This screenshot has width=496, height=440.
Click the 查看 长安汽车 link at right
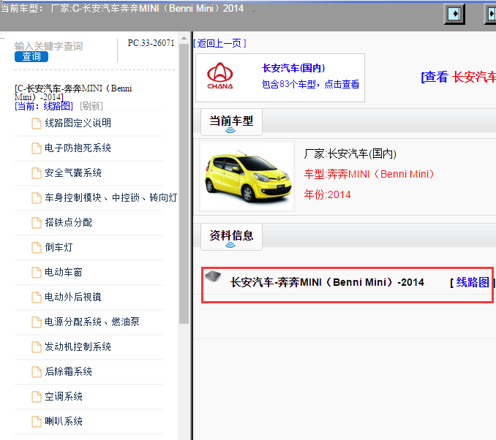point(459,77)
